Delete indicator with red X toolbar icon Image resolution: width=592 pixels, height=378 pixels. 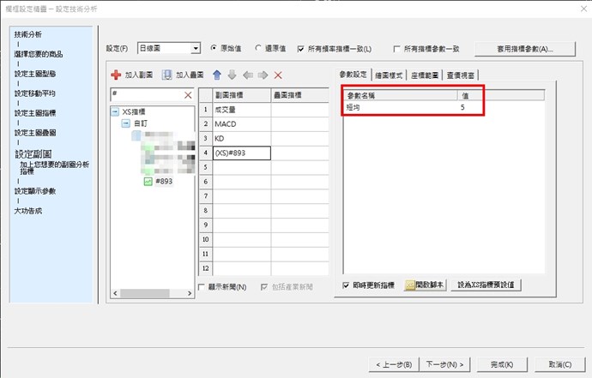pos(278,75)
